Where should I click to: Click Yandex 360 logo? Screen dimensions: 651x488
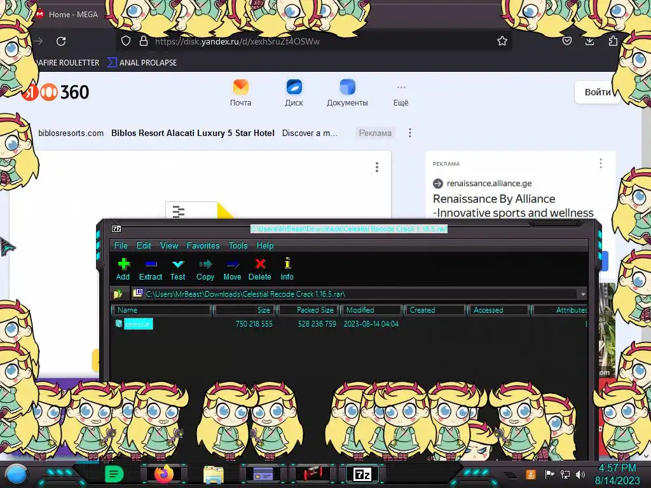(x=56, y=92)
